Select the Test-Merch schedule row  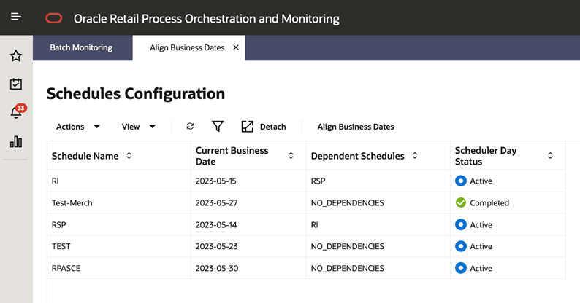pyautogui.click(x=306, y=202)
